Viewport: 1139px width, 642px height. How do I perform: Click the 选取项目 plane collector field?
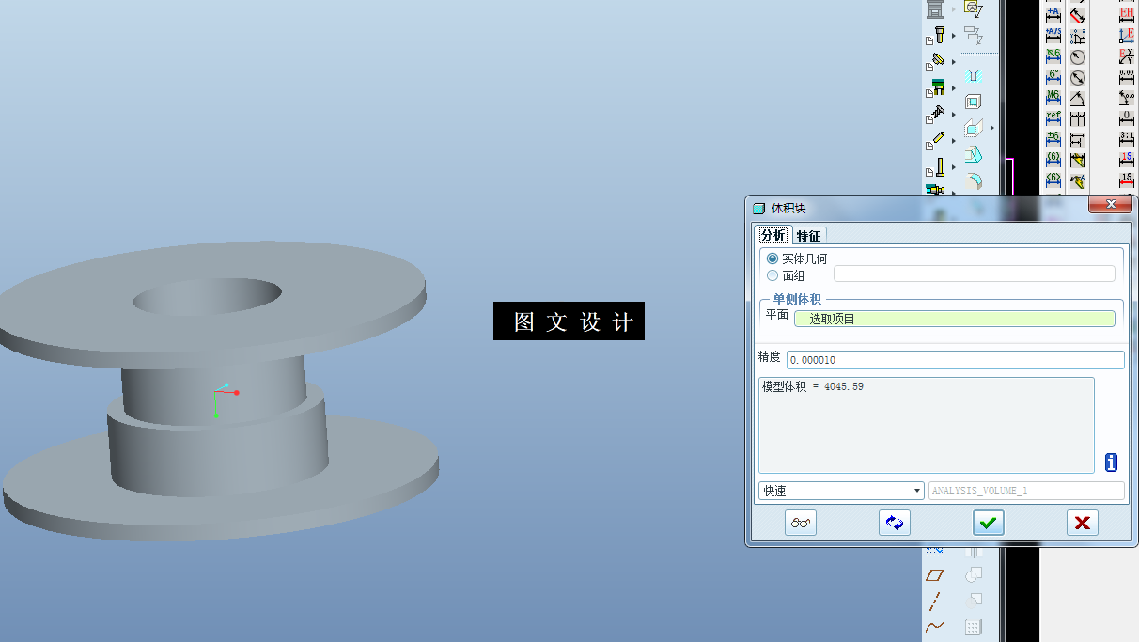[x=955, y=319]
